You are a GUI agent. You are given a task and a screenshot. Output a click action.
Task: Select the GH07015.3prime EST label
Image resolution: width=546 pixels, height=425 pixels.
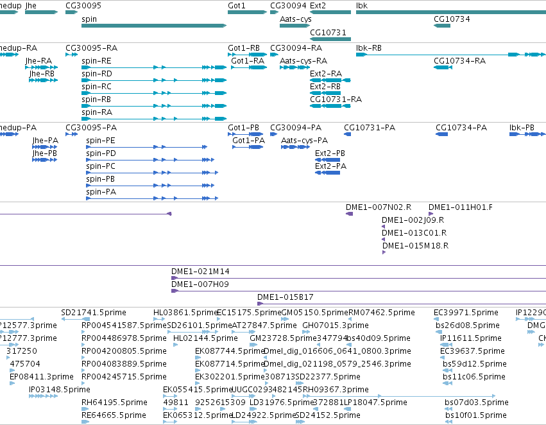(x=336, y=325)
